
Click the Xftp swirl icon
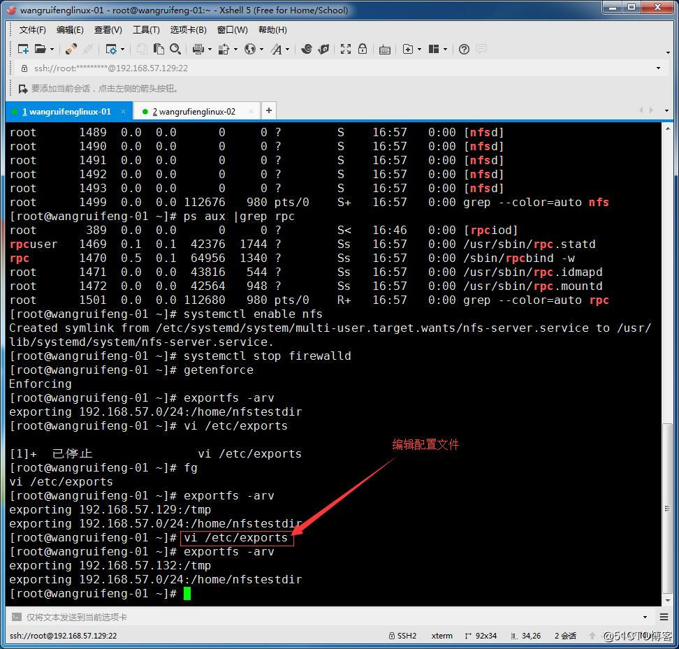click(x=307, y=49)
